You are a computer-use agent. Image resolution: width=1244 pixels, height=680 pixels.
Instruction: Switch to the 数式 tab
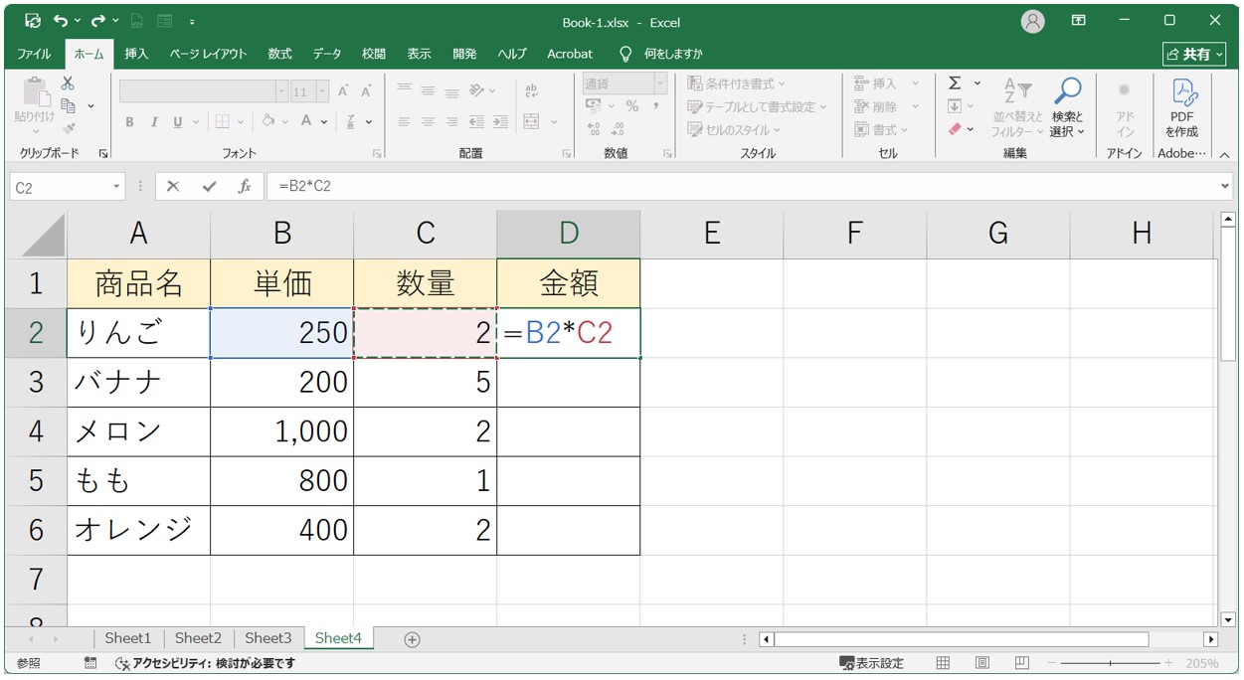pos(280,54)
